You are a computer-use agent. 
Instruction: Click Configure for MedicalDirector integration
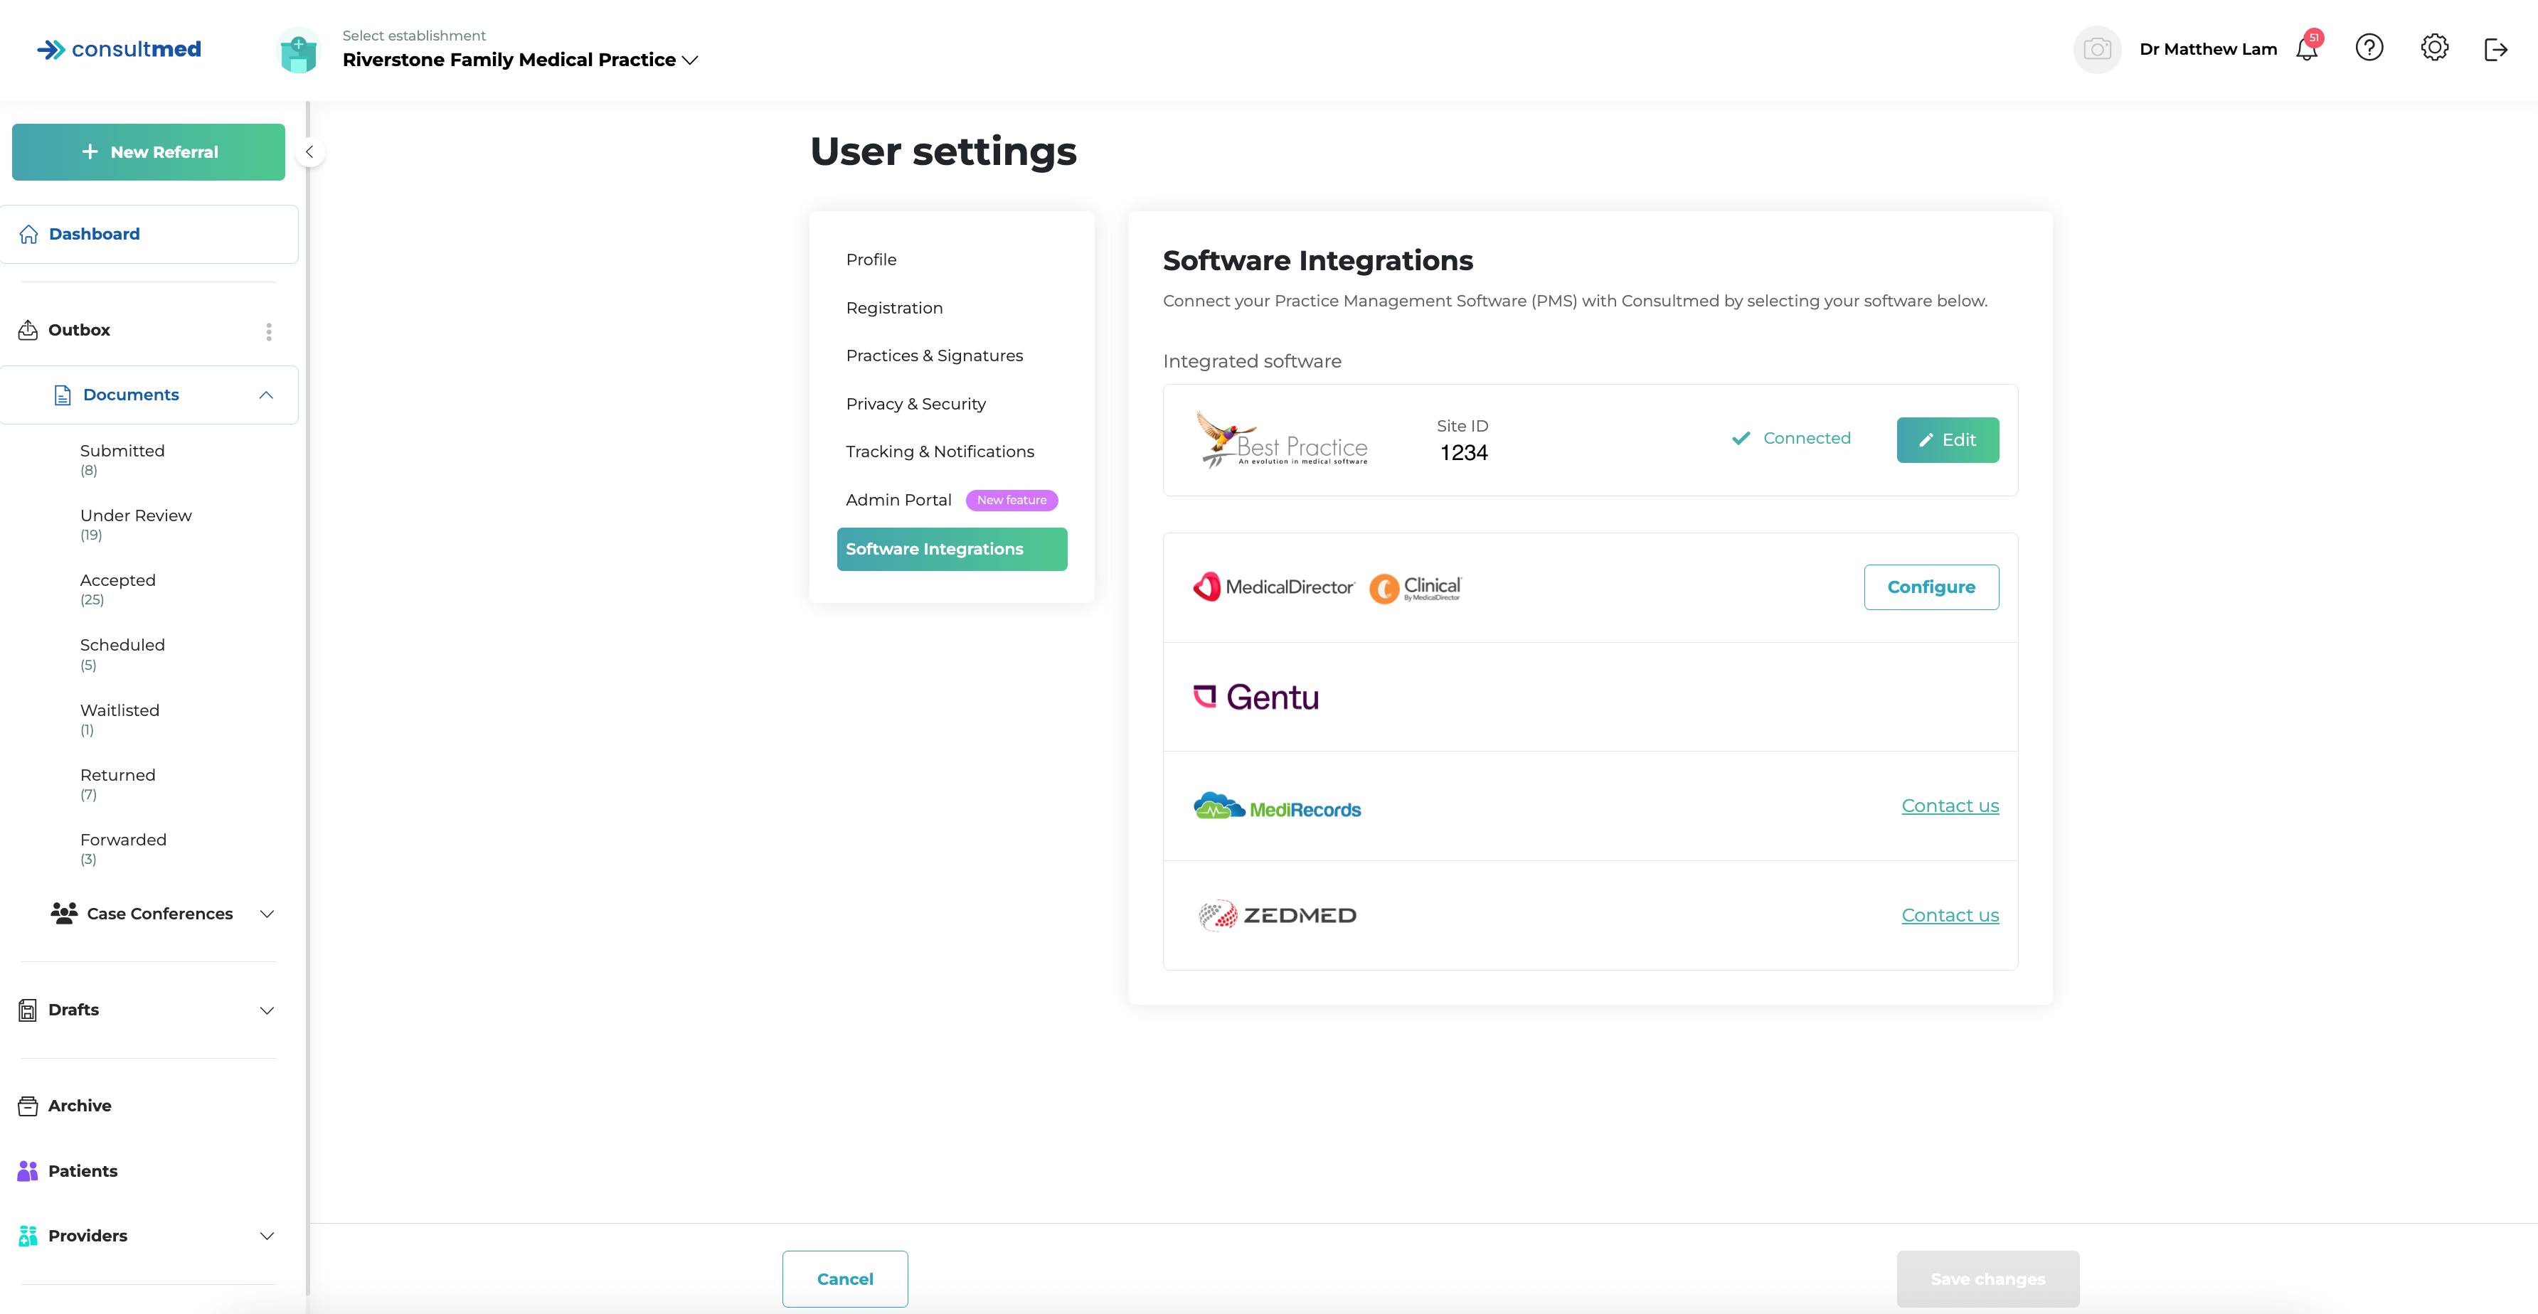click(1930, 587)
